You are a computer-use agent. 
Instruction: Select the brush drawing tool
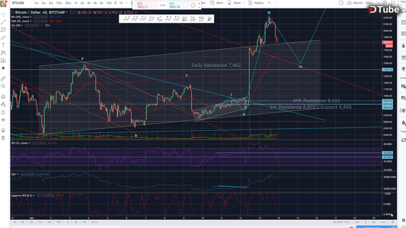[3, 37]
